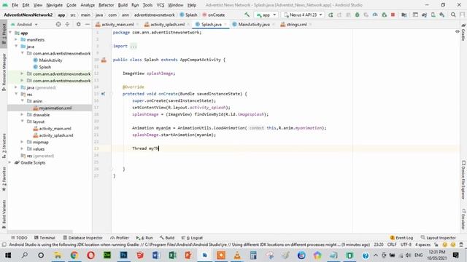Screen dimensions: 467x262
Task: Open the Terminal tool window
Action: pos(45,238)
